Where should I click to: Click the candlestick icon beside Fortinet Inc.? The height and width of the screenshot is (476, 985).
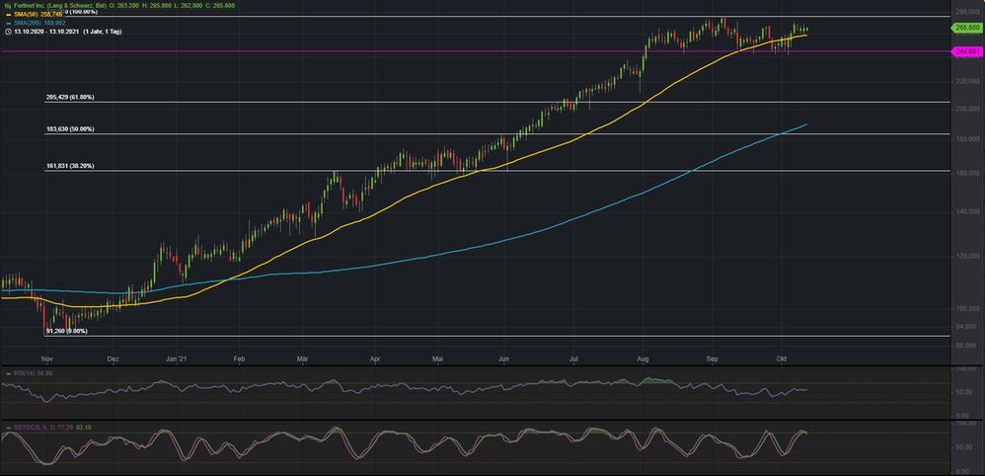coord(7,6)
